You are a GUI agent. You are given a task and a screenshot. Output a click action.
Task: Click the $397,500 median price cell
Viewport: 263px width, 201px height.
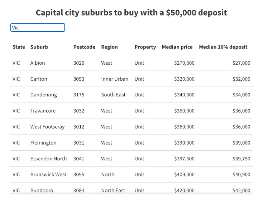184,159
